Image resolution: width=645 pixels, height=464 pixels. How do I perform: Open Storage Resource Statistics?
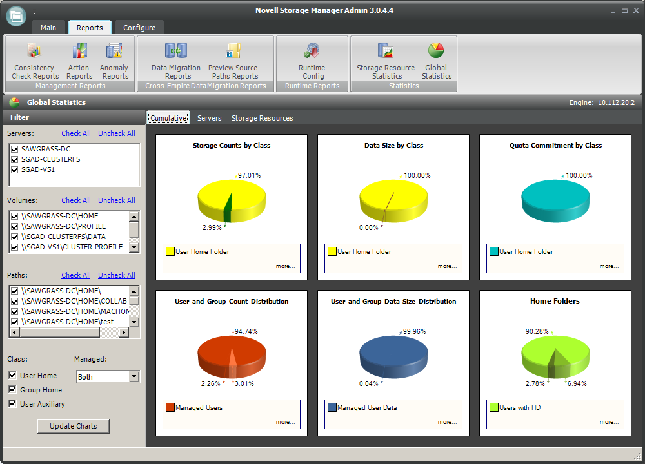[386, 61]
